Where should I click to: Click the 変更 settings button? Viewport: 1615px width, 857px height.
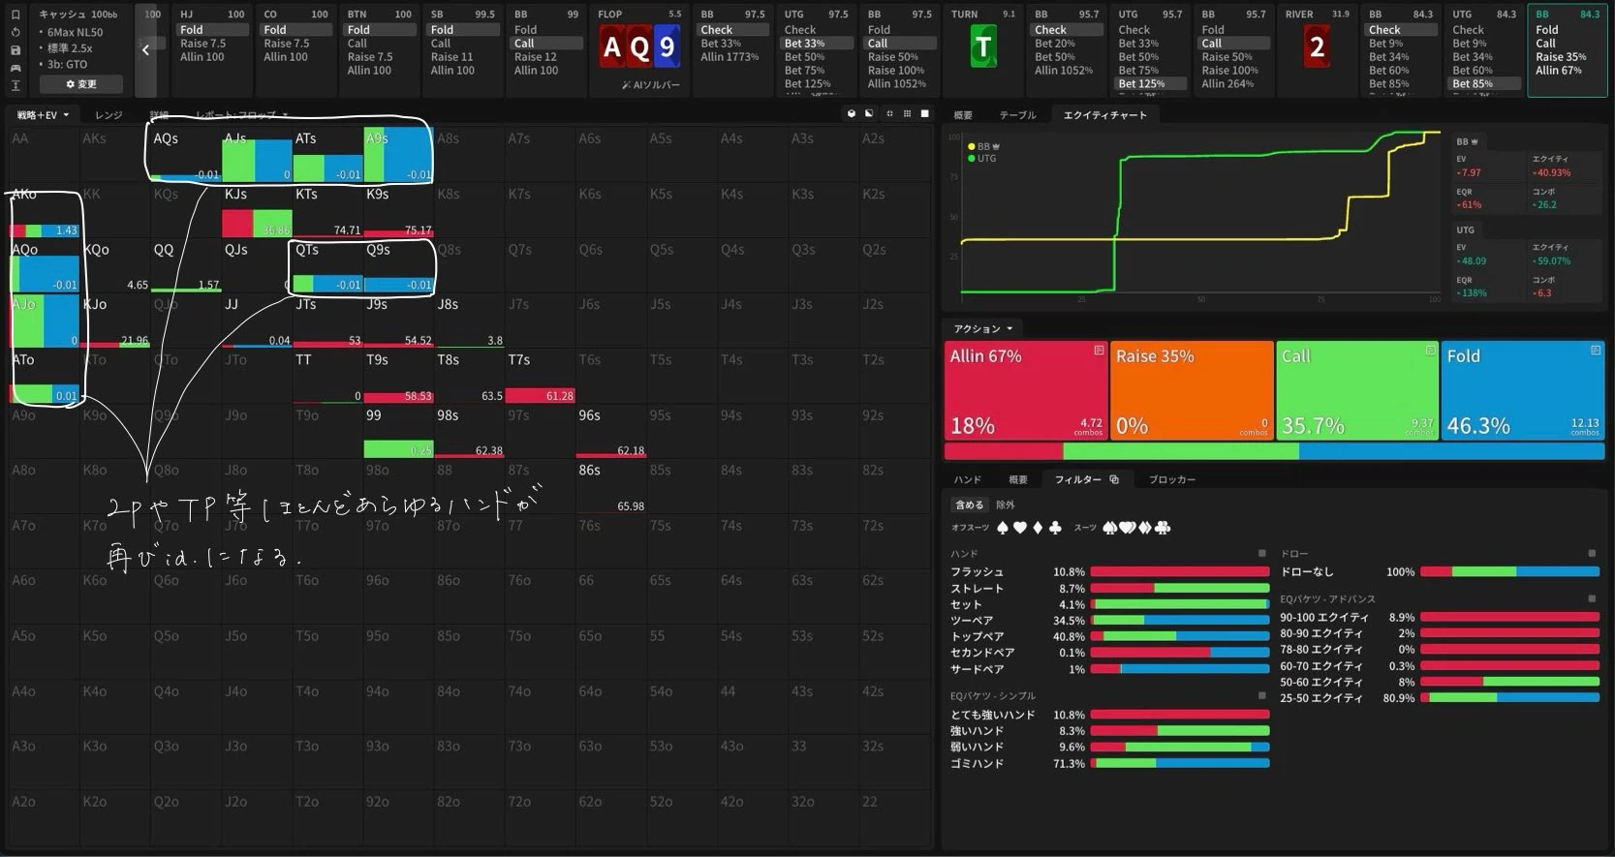pyautogui.click(x=81, y=84)
